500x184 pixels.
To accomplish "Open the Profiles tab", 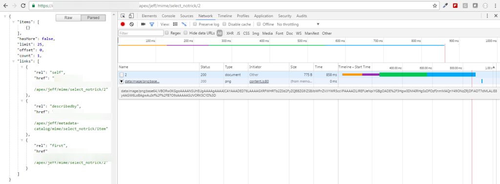I will click(x=243, y=16).
